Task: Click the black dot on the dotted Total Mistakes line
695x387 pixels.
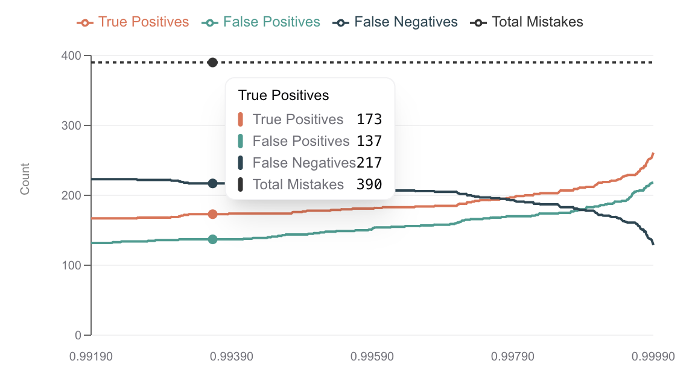Action: [212, 63]
